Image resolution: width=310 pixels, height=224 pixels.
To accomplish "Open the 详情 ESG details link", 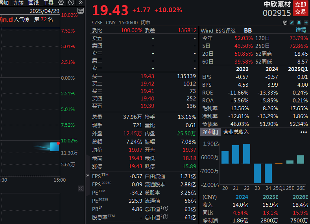I will click(301, 30).
